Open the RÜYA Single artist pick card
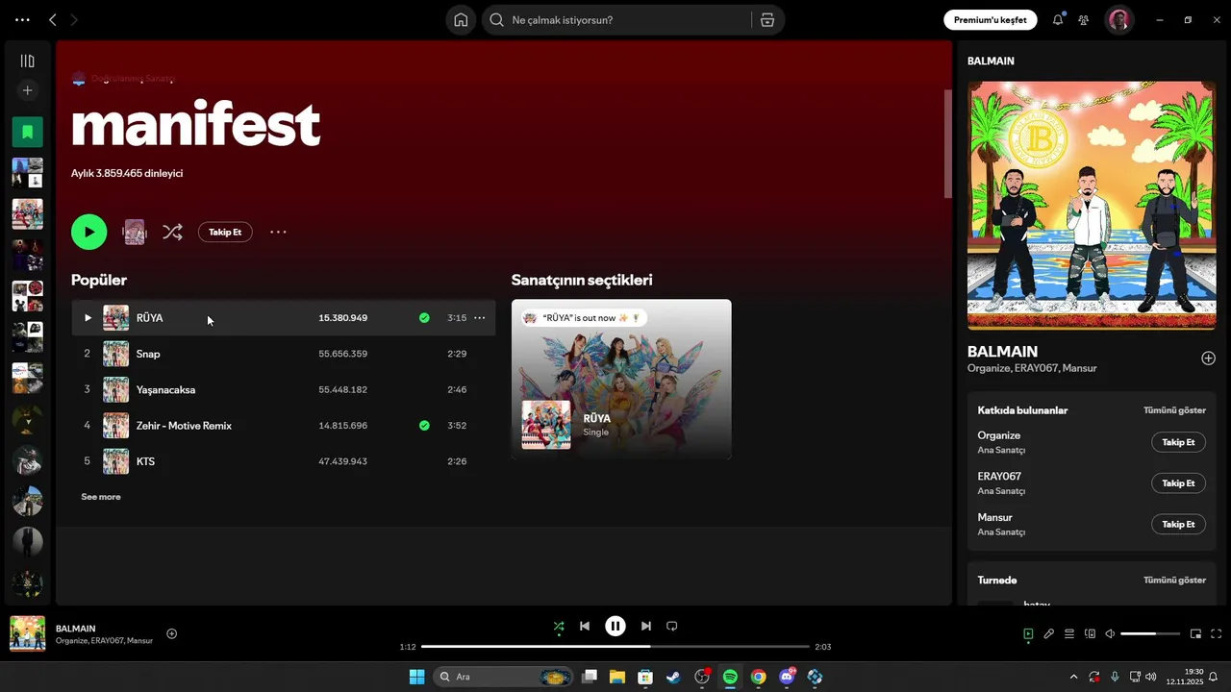 pos(621,380)
